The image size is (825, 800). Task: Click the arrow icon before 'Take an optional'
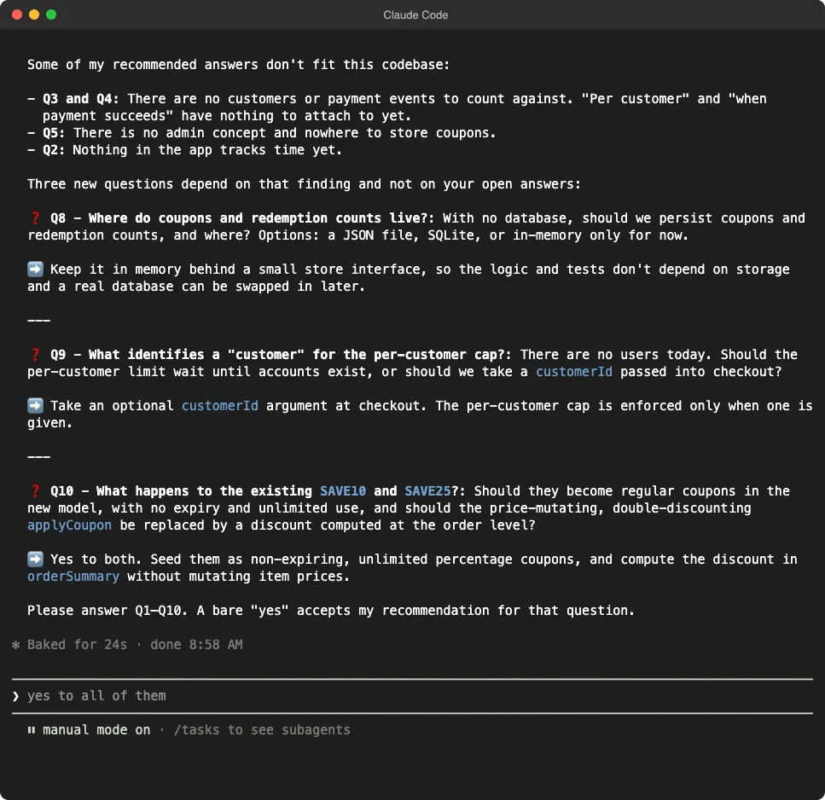[35, 405]
